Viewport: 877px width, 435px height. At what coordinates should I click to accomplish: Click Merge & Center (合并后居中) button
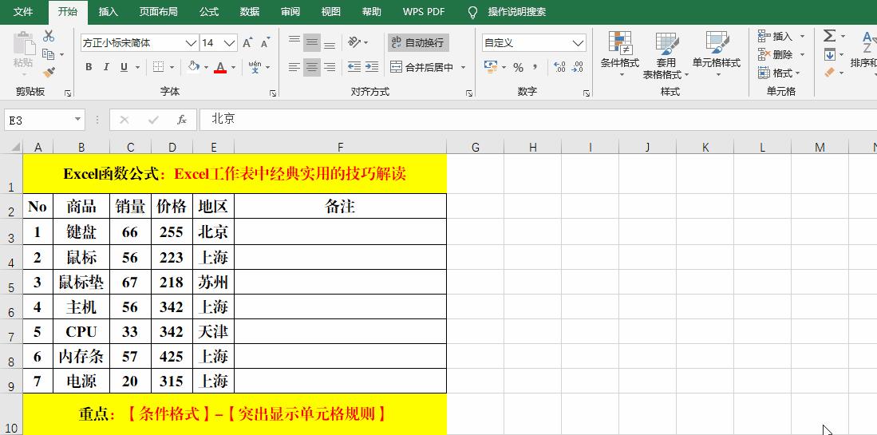(422, 68)
